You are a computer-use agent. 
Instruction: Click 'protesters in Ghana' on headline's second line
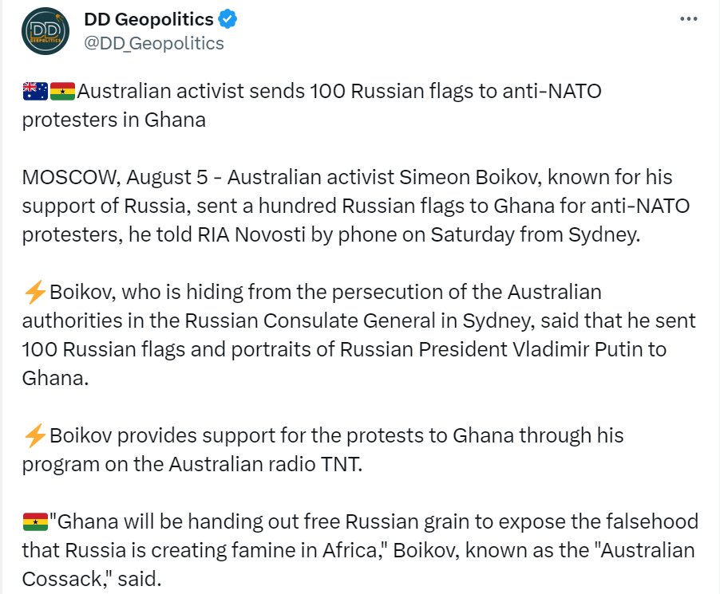tap(114, 120)
